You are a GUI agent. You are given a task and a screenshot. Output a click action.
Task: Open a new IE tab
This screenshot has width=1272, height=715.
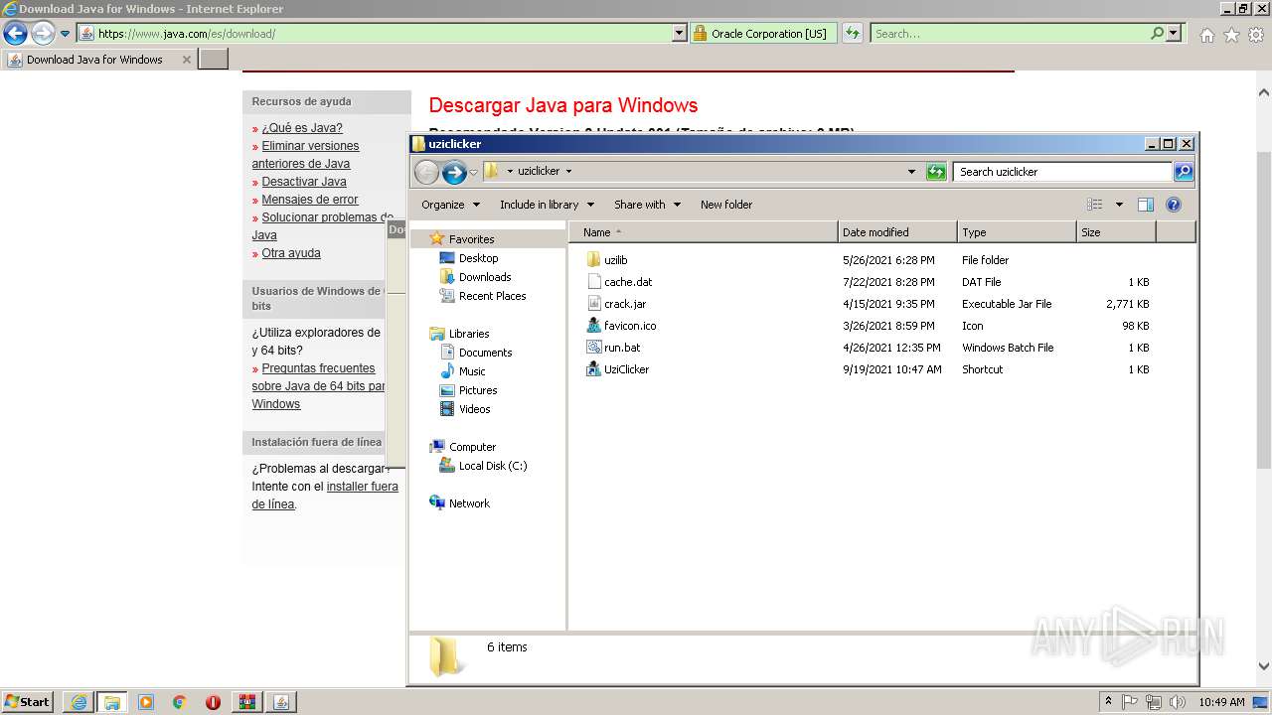214,60
